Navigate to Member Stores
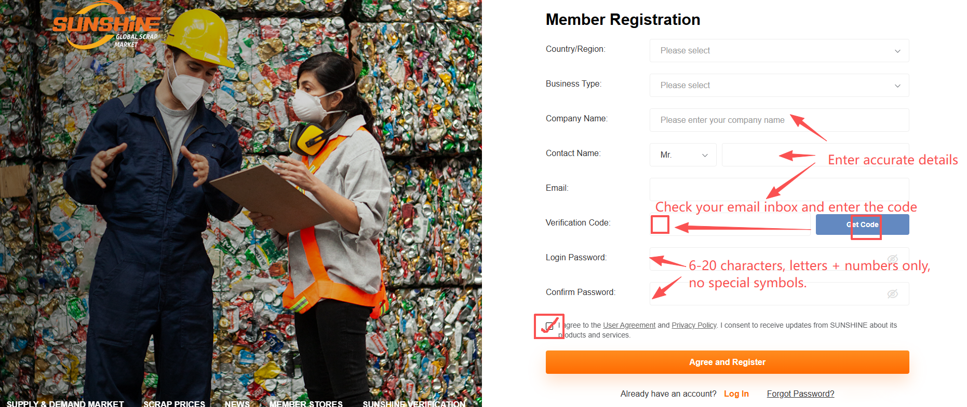Screen dimensions: 967x407 [306, 403]
